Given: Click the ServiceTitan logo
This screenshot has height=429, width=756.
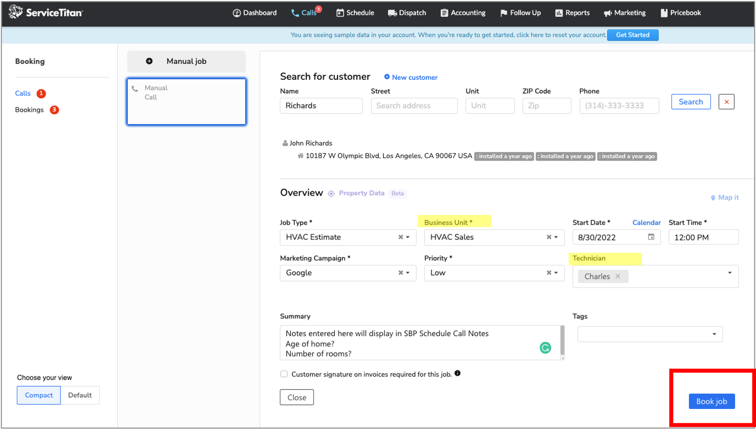Looking at the screenshot, I should [x=45, y=12].
